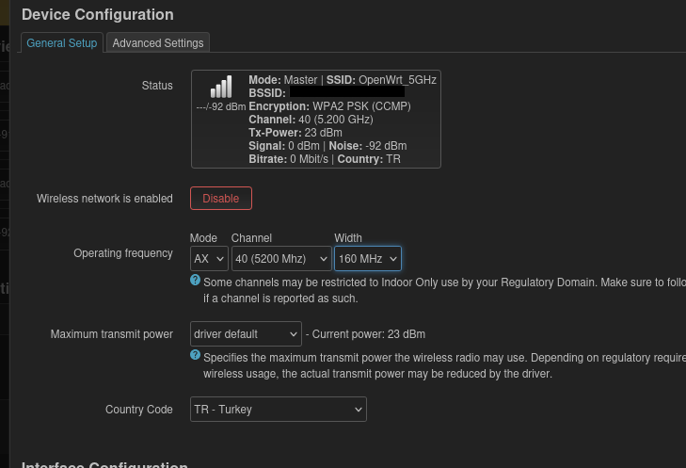Open the Width dropdown showing 160 MHz

point(367,258)
